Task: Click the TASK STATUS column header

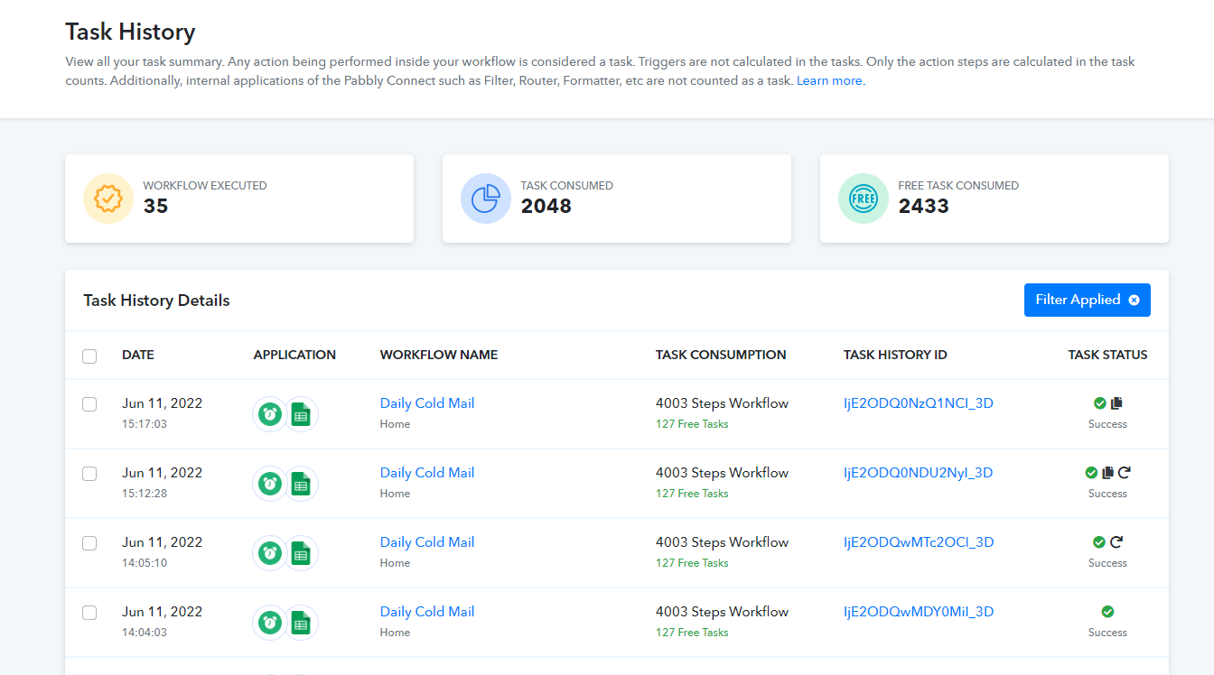Action: [x=1107, y=355]
